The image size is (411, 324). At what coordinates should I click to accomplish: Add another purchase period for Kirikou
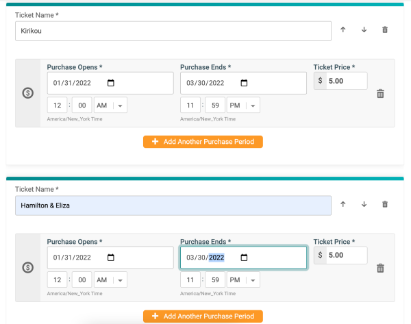203,142
